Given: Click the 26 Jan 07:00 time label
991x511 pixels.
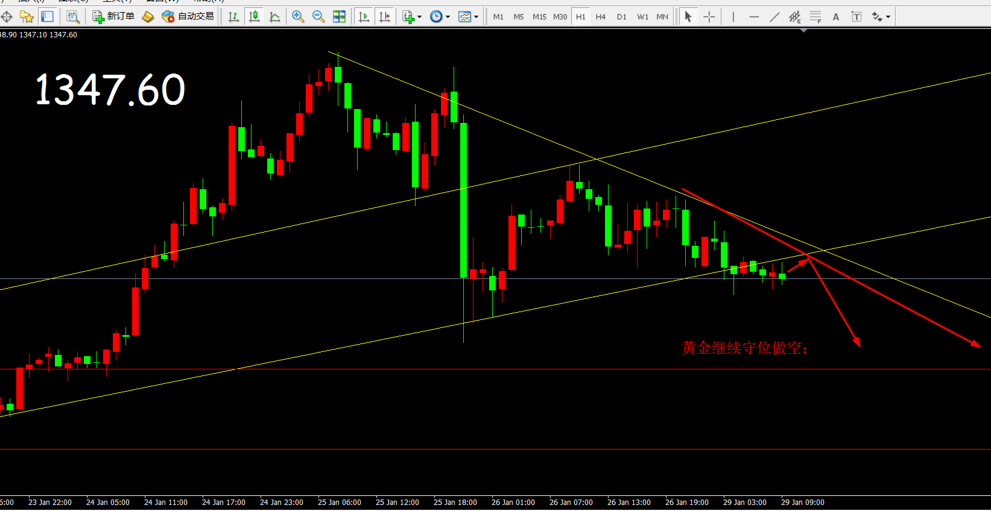Looking at the screenshot, I should tap(571, 503).
